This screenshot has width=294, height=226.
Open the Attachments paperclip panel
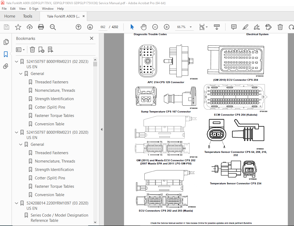(x=6, y=66)
